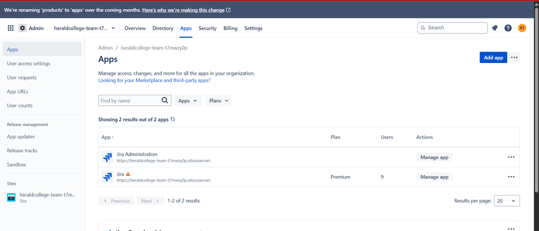Click the Next page button
The height and width of the screenshot is (231, 539).
151,201
